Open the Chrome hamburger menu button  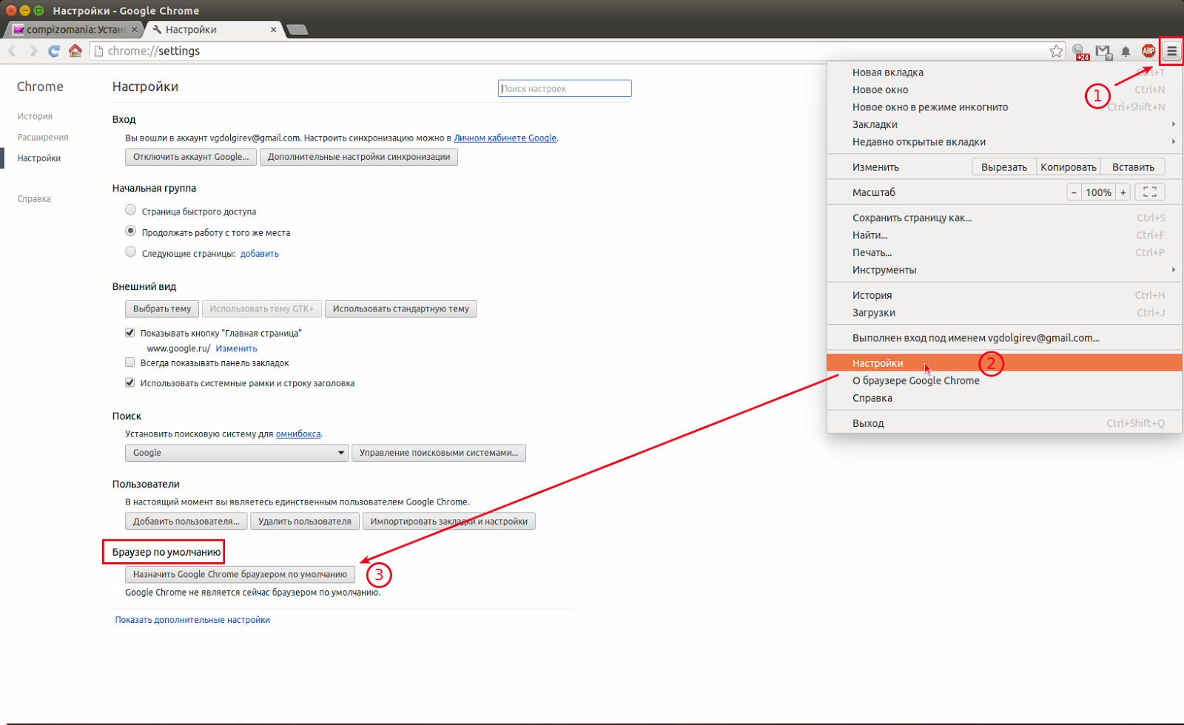pos(1171,51)
